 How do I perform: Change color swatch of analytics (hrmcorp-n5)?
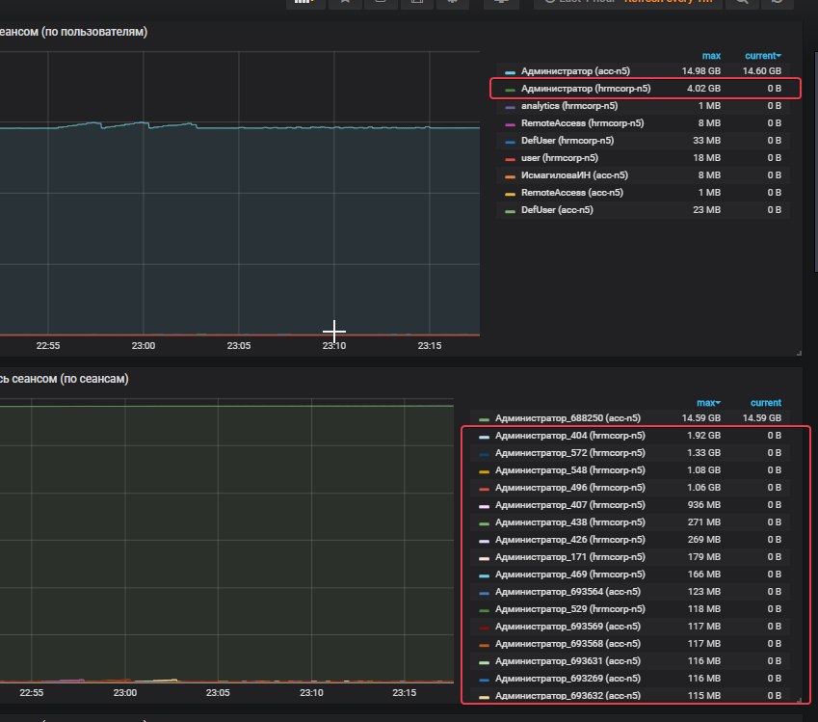click(x=511, y=107)
